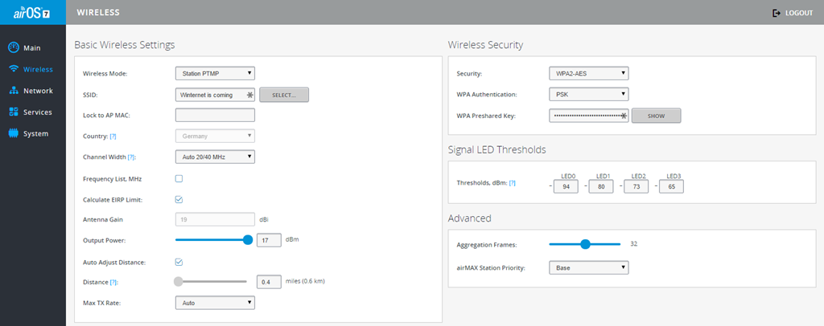Click the WIRELESS page title
This screenshot has width=824, height=326.
[x=98, y=12]
